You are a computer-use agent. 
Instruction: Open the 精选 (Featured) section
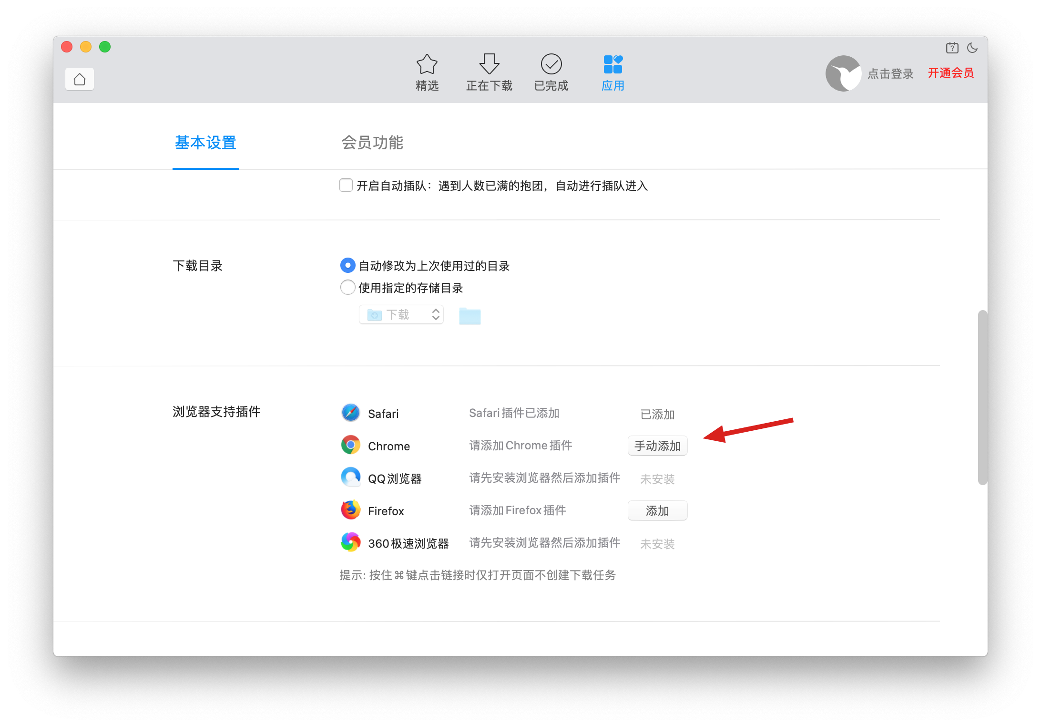(x=427, y=72)
